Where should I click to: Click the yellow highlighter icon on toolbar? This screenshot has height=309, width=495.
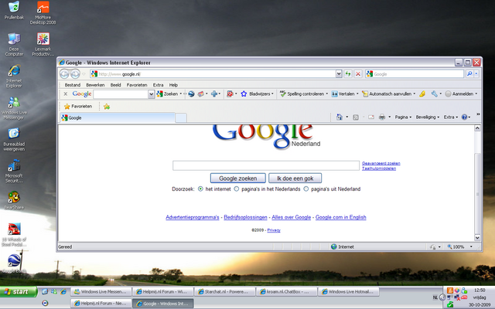422,94
